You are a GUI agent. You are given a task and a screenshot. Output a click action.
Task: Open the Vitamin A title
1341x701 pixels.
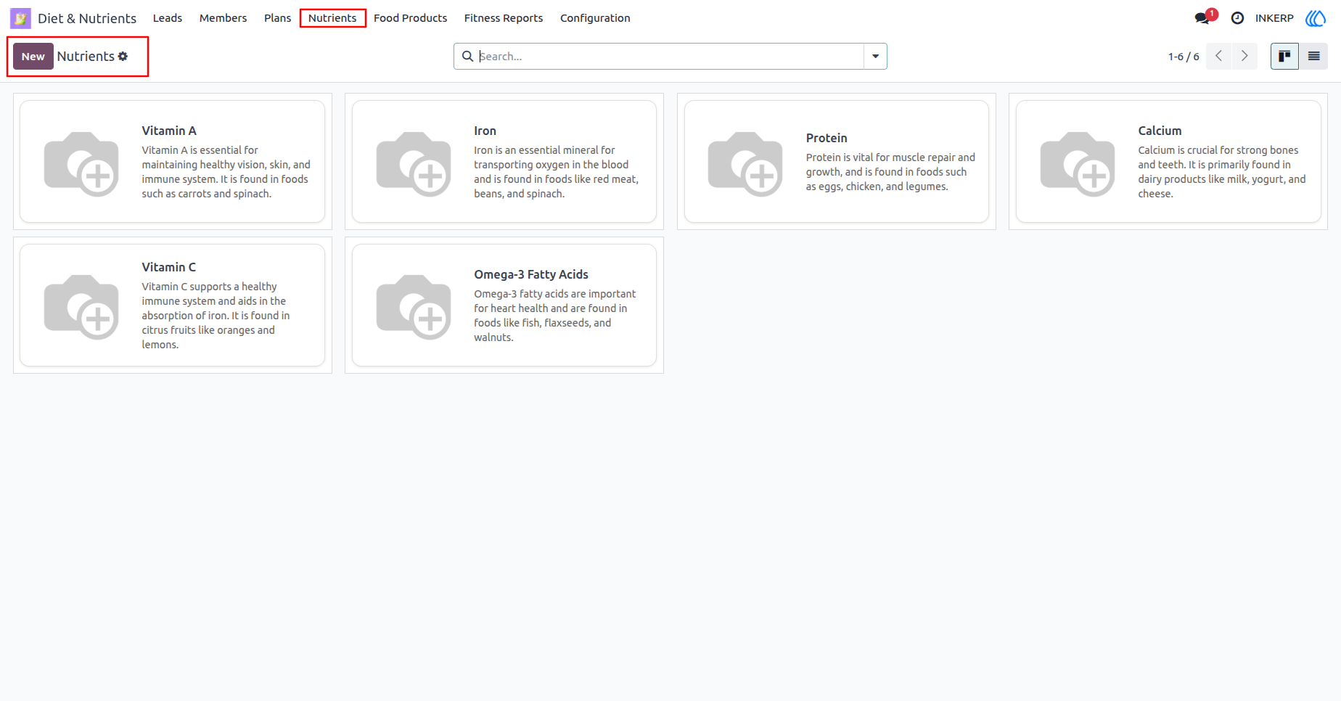pyautogui.click(x=169, y=131)
